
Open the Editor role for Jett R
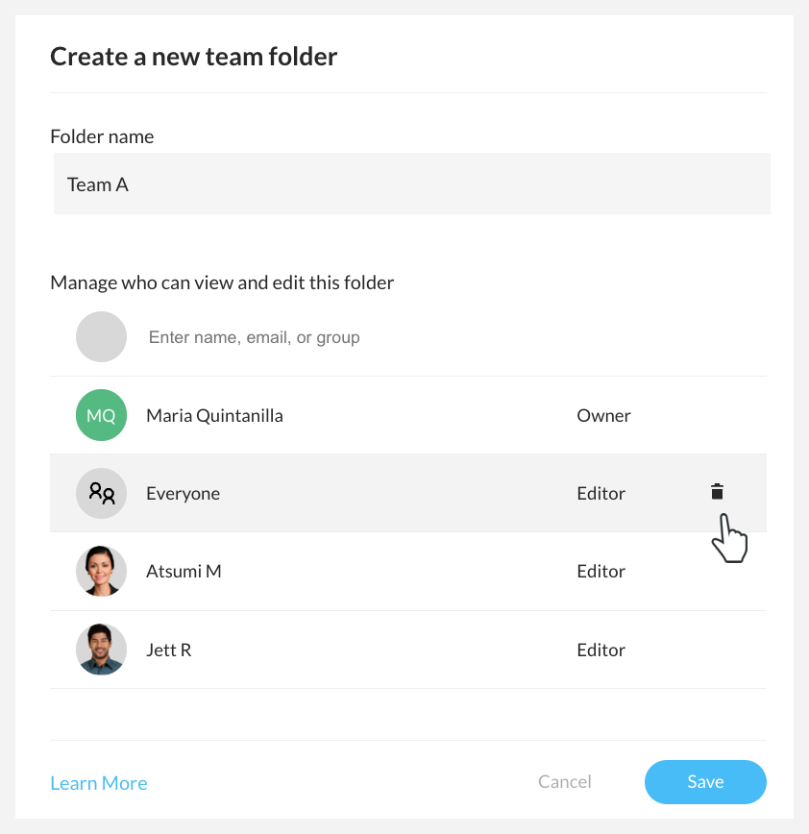[601, 650]
